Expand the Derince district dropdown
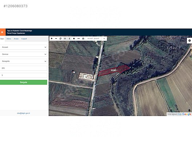This screenshot has height=144, width=192. point(23,54)
